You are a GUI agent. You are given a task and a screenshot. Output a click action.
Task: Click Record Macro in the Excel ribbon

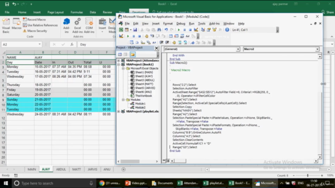click(x=34, y=19)
